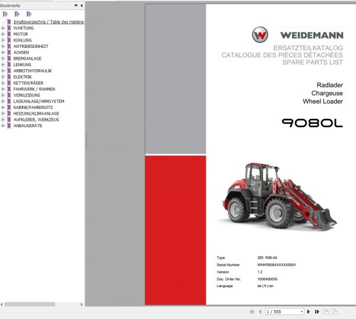This screenshot has height=319, width=356.
Task: Jump to the last page
Action: [317, 312]
